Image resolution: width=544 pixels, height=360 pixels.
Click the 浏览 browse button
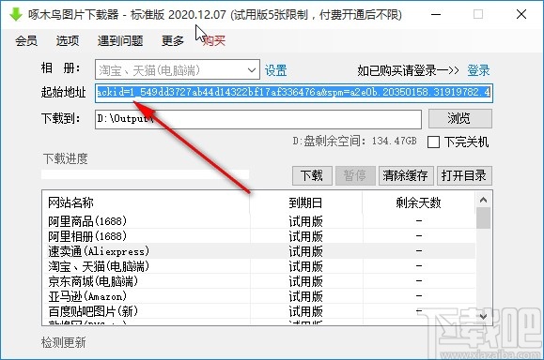point(460,119)
